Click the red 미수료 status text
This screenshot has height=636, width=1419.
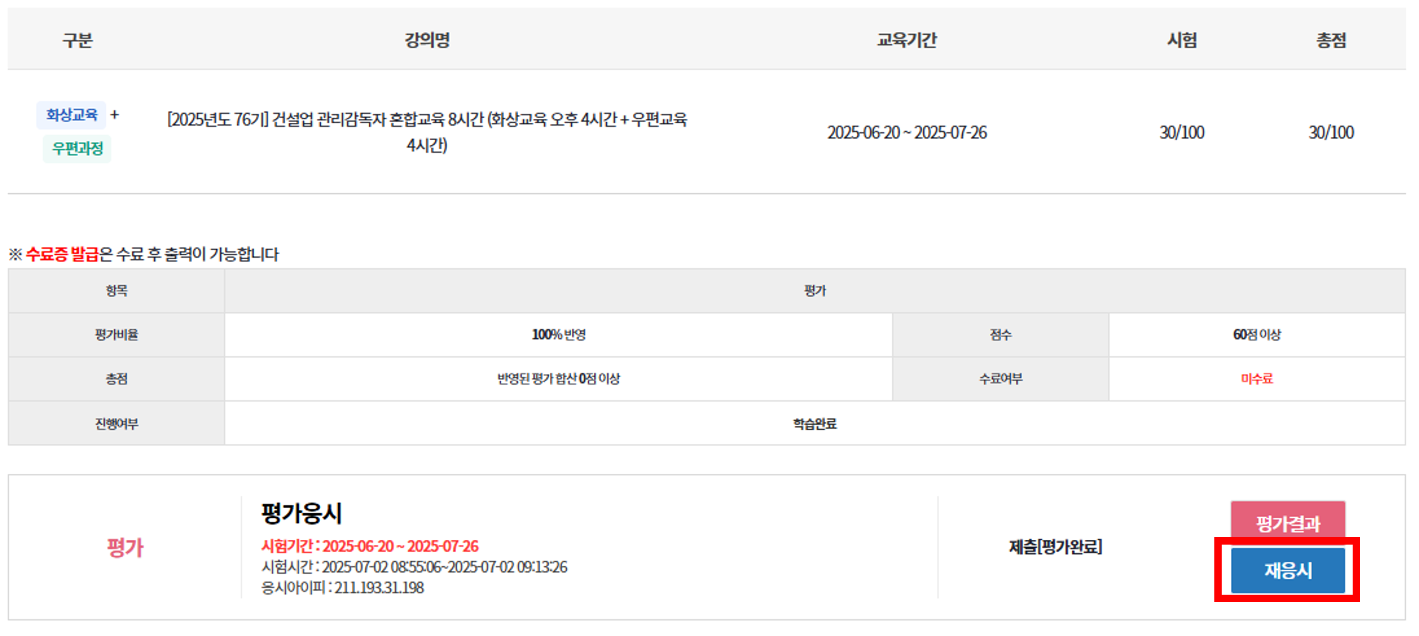pyautogui.click(x=1256, y=379)
